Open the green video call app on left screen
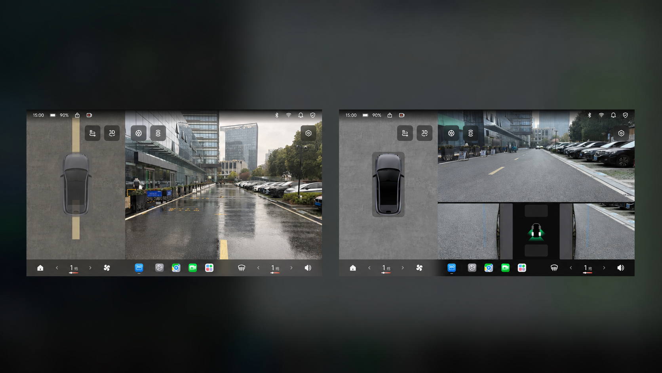 [193, 268]
